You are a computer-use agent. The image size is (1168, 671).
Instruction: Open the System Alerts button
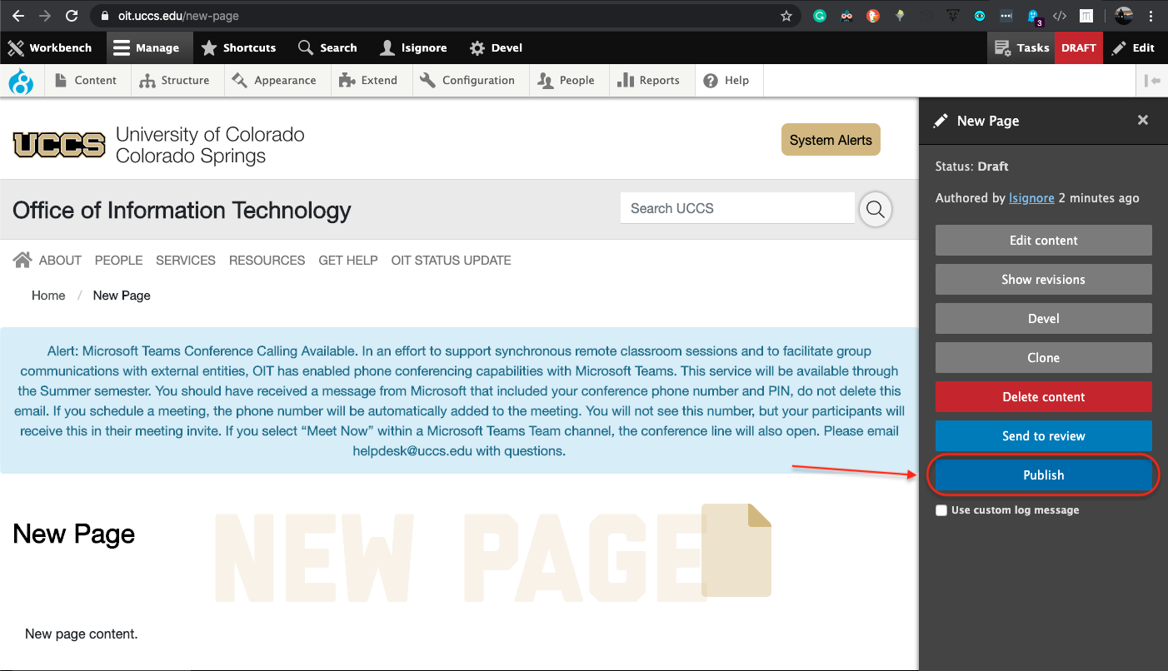pyautogui.click(x=831, y=140)
